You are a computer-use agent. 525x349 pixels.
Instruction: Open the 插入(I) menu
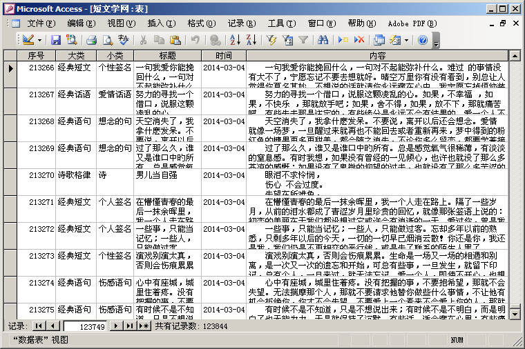[162, 23]
